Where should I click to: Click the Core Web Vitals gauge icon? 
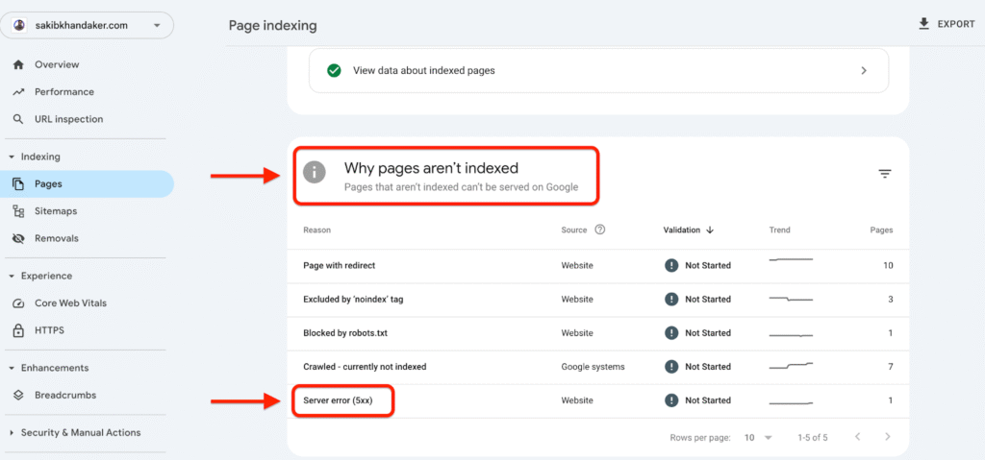[x=18, y=303]
